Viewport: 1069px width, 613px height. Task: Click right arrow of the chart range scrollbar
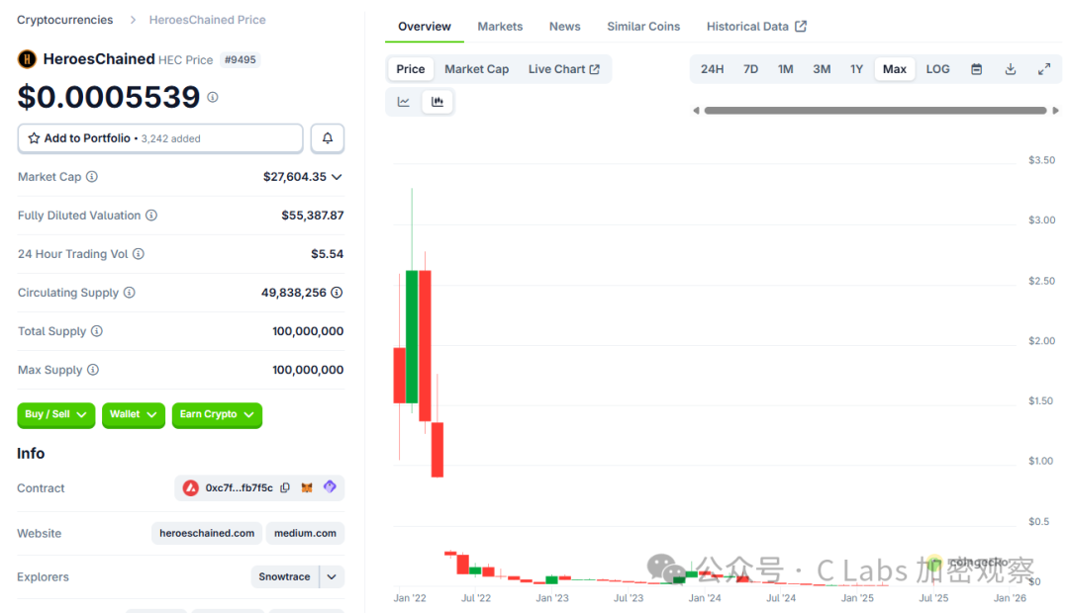click(x=1055, y=111)
